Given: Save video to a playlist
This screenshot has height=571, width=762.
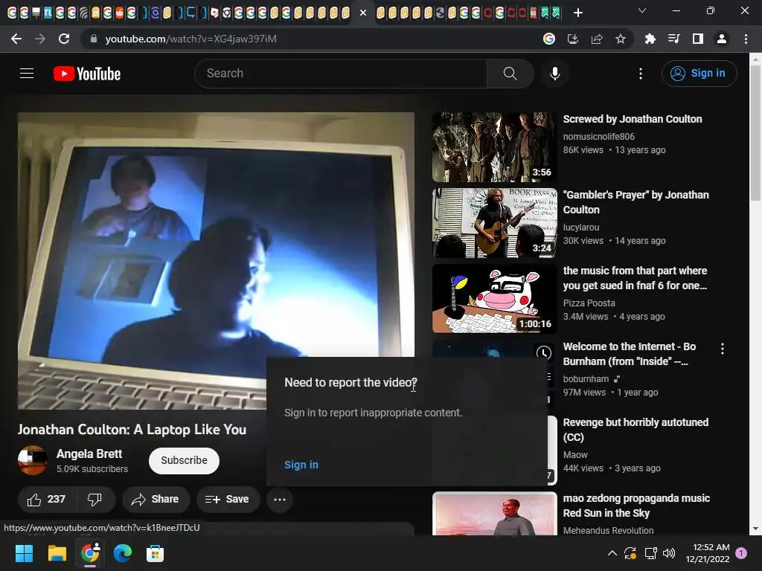Looking at the screenshot, I should (x=227, y=499).
